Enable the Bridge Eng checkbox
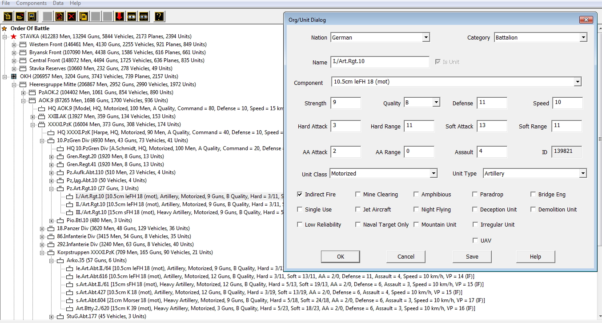The image size is (602, 323). point(534,195)
